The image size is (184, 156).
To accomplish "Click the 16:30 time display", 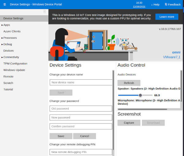I will click(139, 3).
